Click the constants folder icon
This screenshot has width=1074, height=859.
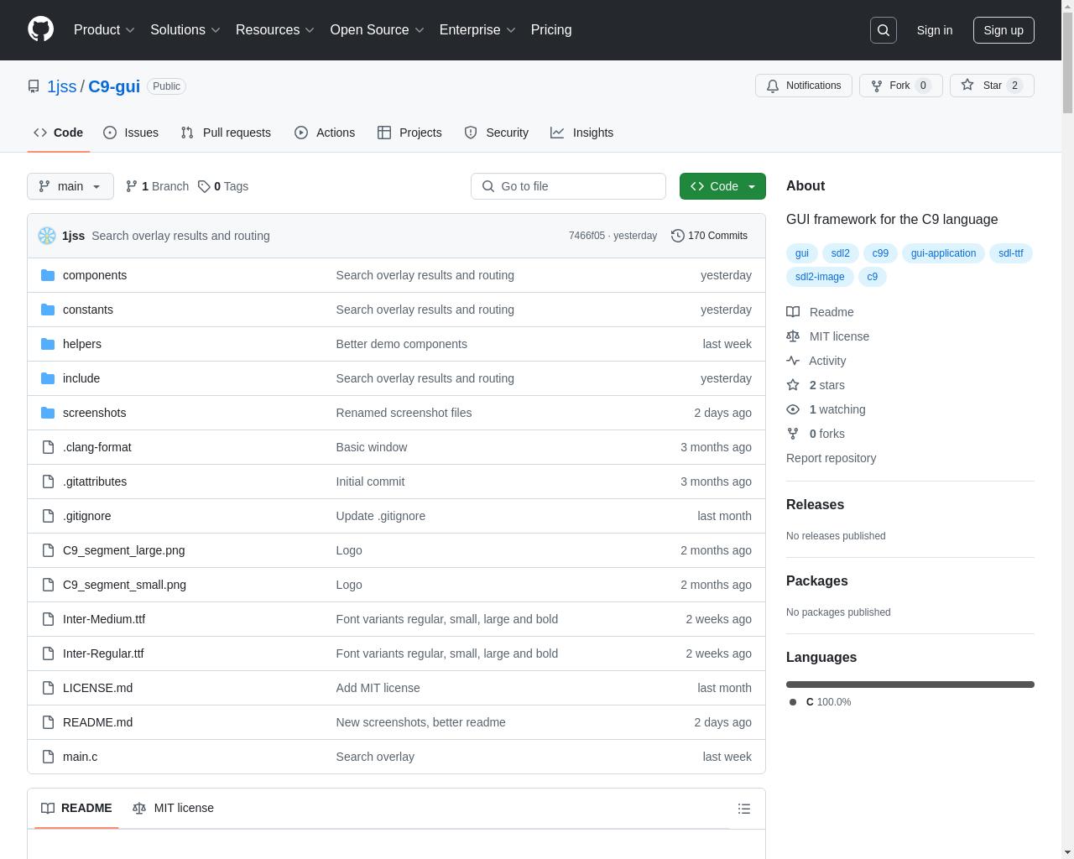click(48, 310)
